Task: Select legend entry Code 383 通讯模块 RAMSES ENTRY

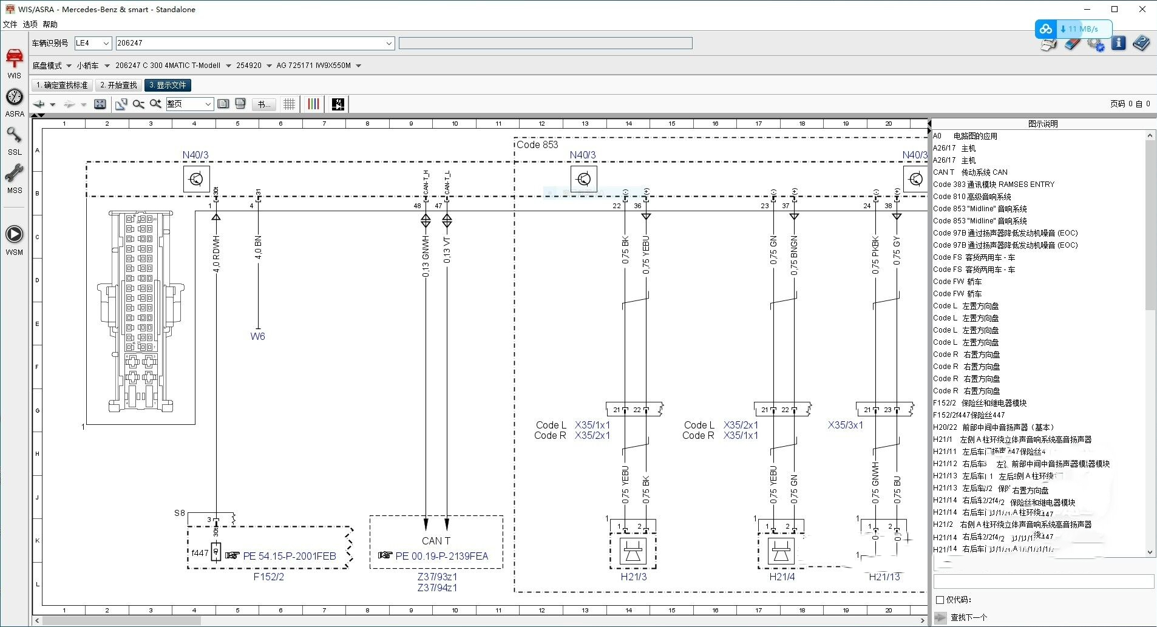Action: [x=994, y=185]
